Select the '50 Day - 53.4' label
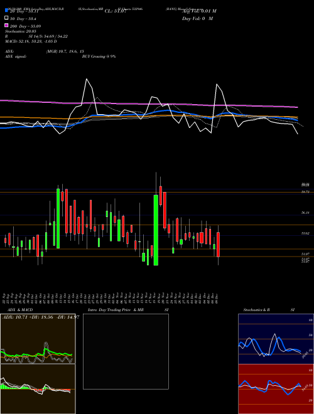Viewport: 314px width, 414px height. tap(23, 19)
